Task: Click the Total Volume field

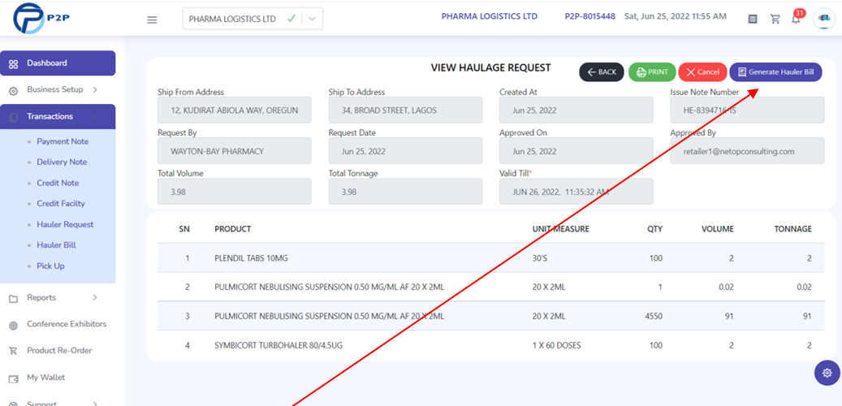Action: point(234,192)
